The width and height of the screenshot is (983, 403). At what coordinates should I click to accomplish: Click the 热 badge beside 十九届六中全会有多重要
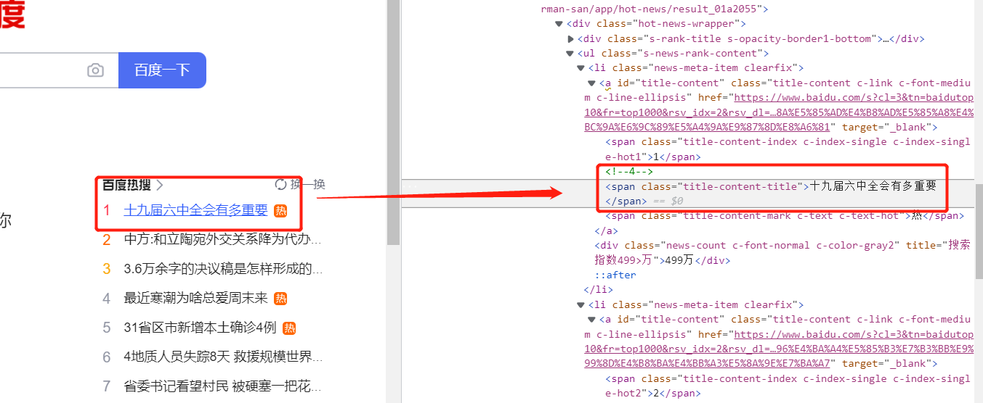[280, 211]
